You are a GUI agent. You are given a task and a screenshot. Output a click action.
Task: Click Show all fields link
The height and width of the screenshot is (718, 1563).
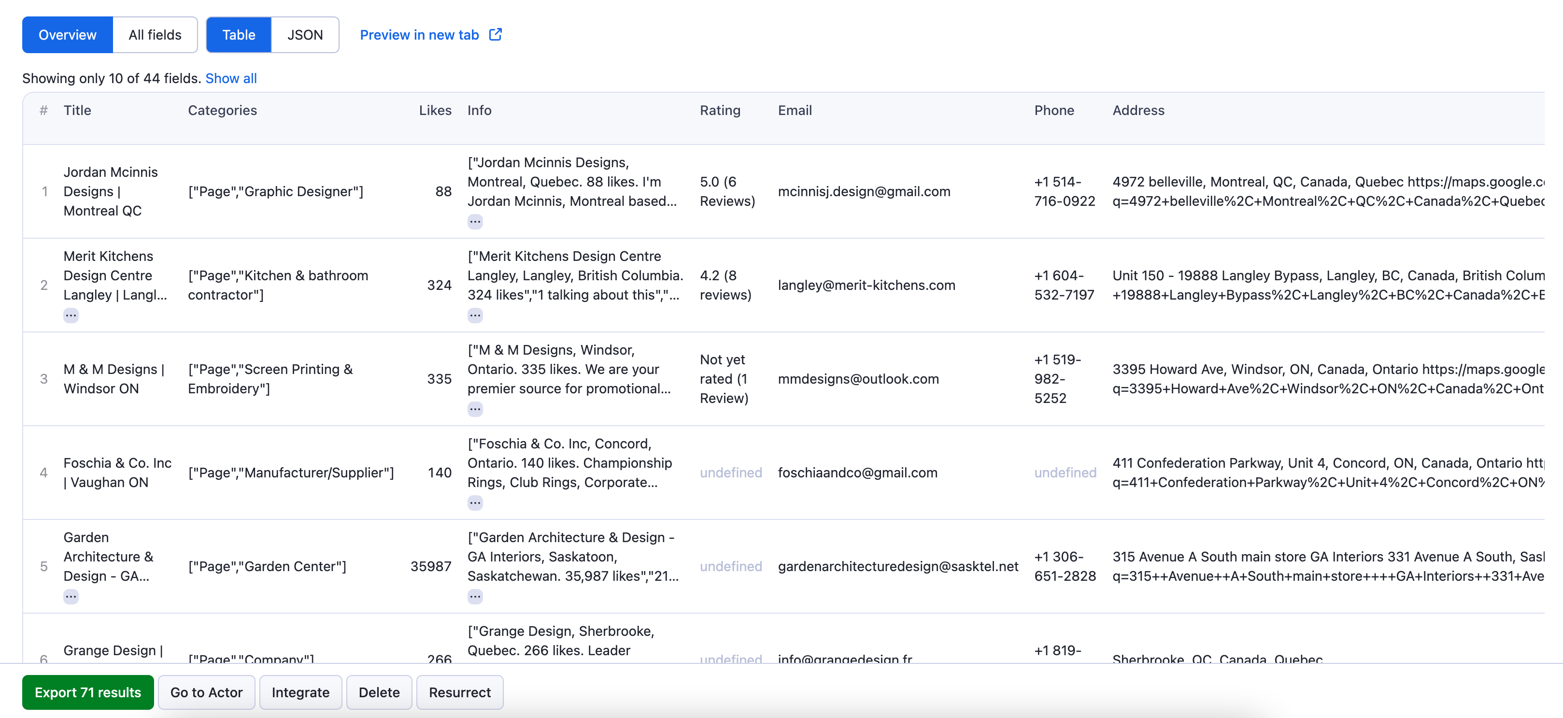click(x=229, y=77)
